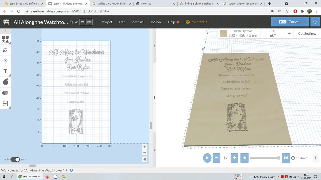Screen dimensions: 321x180
Task: Toggle the inch/mm unit switch
Action: (x=15, y=159)
